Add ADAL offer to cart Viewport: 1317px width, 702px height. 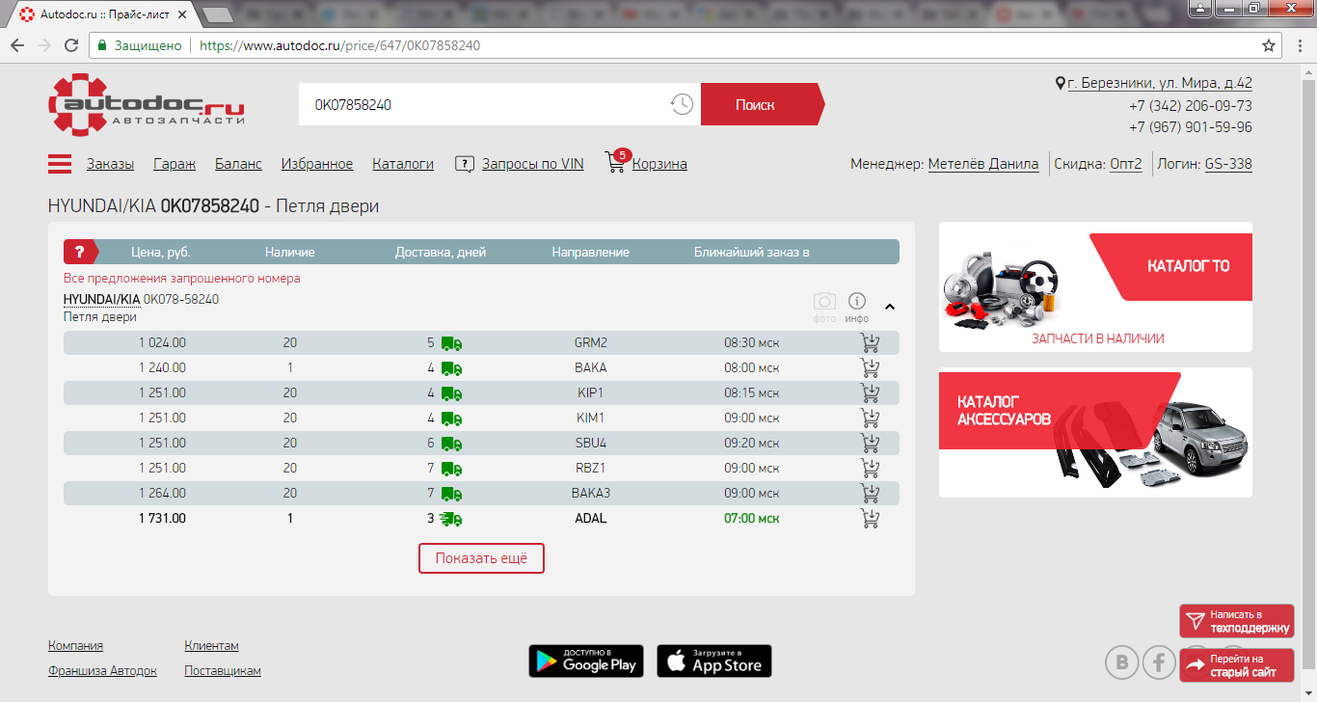tap(870, 518)
